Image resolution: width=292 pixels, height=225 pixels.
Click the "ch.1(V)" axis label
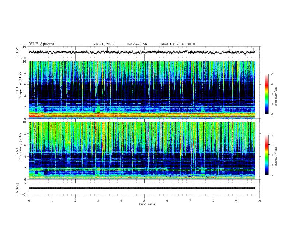(x=18, y=52)
